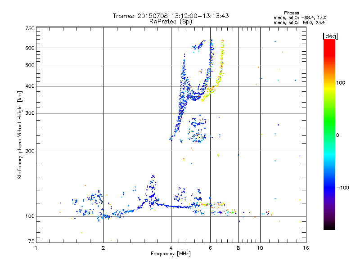Click the y-axis tick label '600'

click(30, 48)
